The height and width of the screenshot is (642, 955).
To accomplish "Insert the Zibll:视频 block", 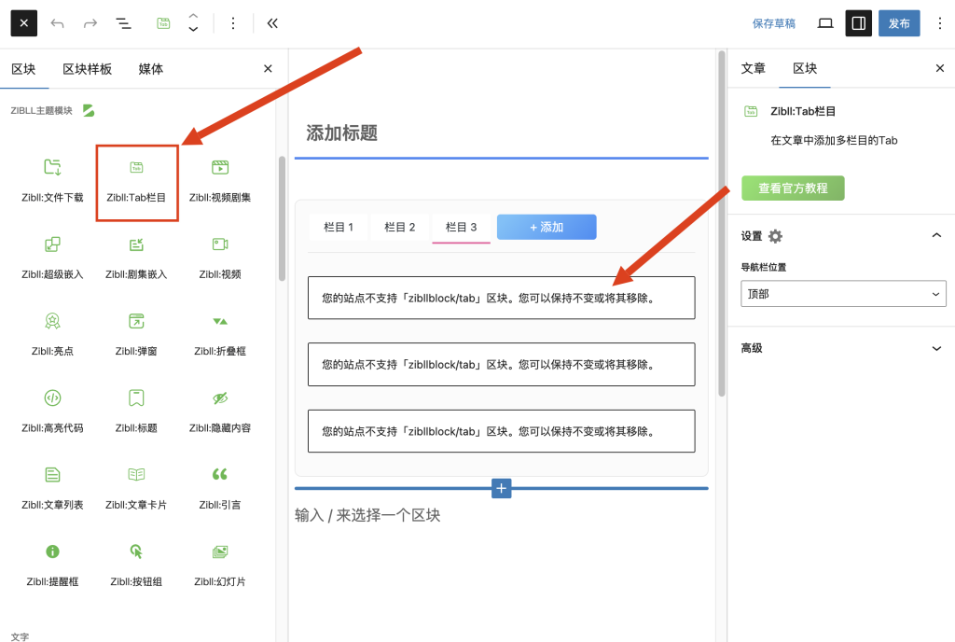I will coord(220,258).
